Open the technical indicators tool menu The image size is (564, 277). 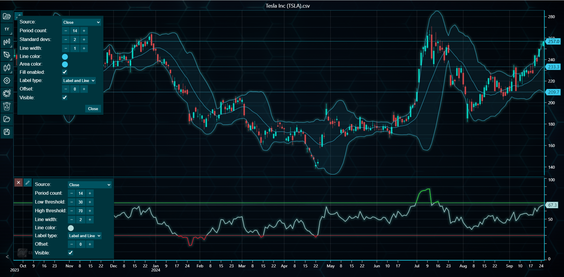[x=7, y=42]
